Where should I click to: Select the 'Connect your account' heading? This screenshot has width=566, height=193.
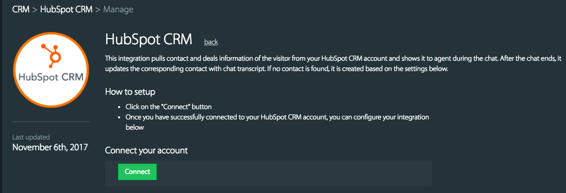click(146, 150)
